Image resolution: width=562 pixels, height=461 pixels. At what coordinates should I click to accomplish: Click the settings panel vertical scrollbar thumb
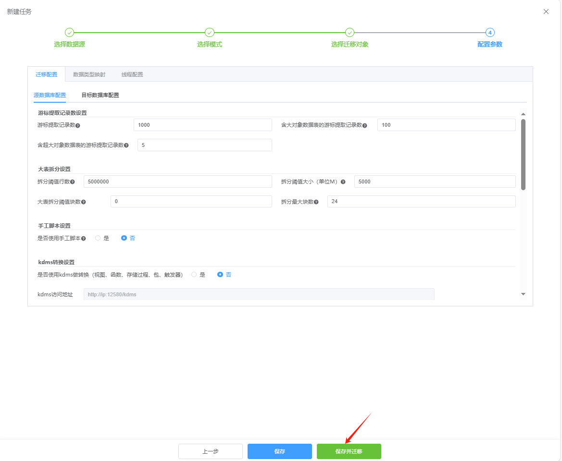[x=523, y=155]
